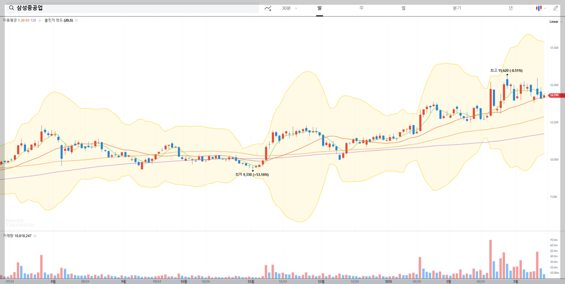
Task: Click the 8월 date axis label
Action: coord(53,281)
